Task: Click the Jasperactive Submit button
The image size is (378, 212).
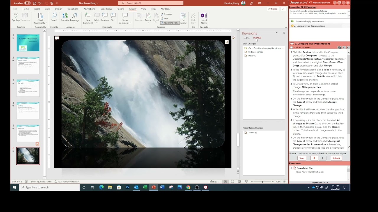Action: click(x=336, y=158)
